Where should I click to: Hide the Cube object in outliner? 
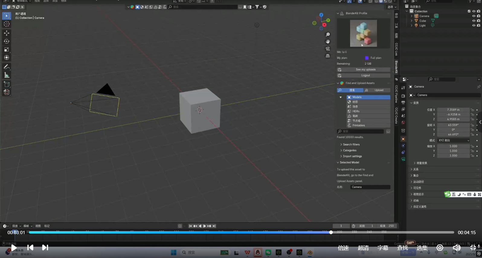tap(474, 21)
